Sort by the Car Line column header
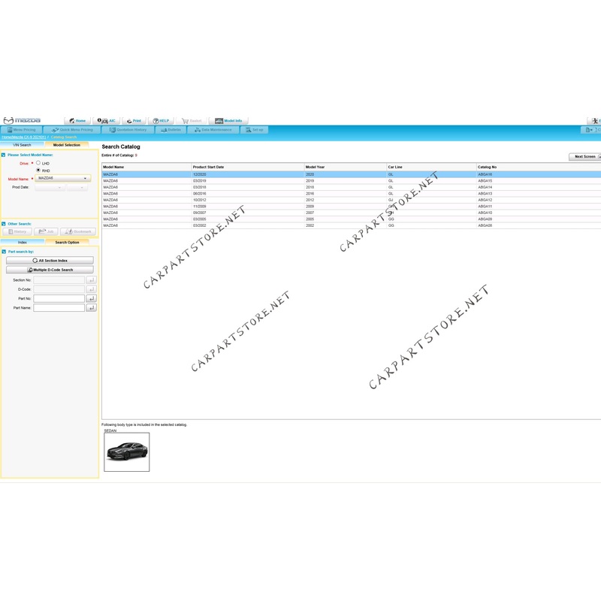The width and height of the screenshot is (601, 601). pos(431,167)
